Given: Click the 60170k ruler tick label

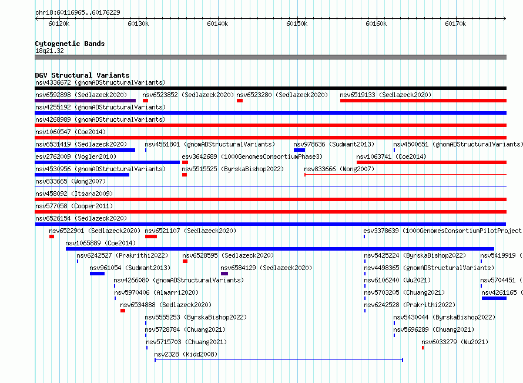Looking at the screenshot, I should coord(455,24).
